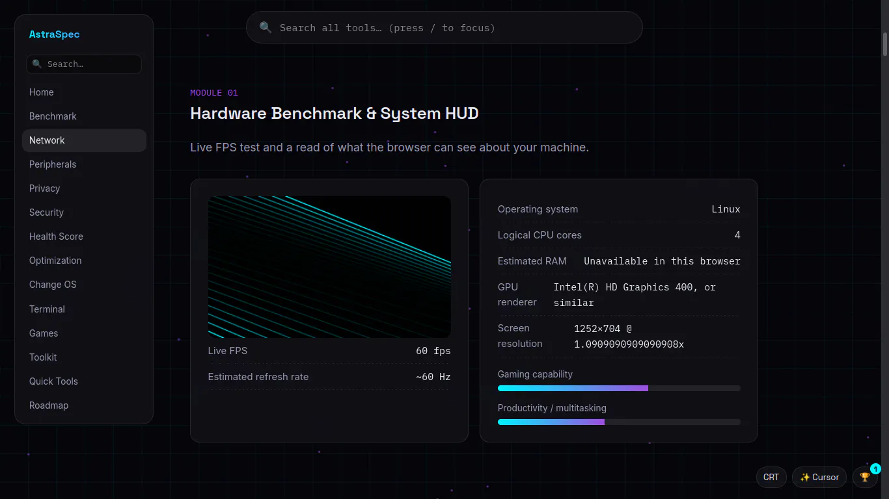889x499 pixels.
Task: Select the Network sidebar item
Action: click(x=84, y=140)
